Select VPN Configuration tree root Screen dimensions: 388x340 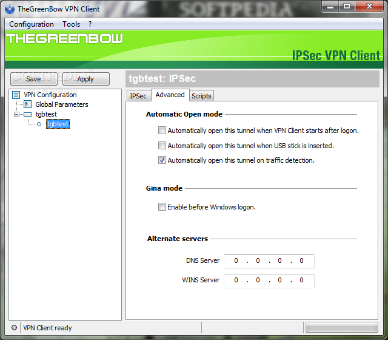point(50,95)
